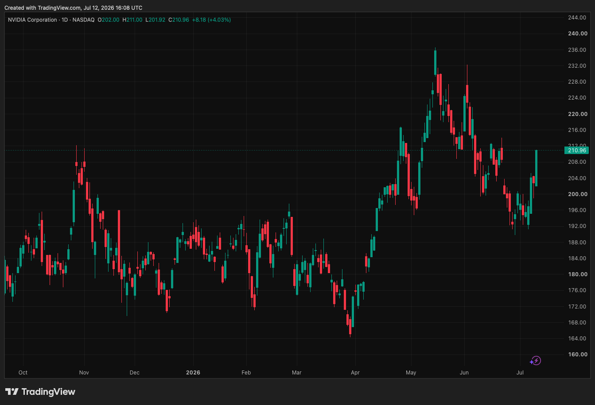Click the TradingView logo icon
Screen dimensions: 595x405
tap(12, 392)
